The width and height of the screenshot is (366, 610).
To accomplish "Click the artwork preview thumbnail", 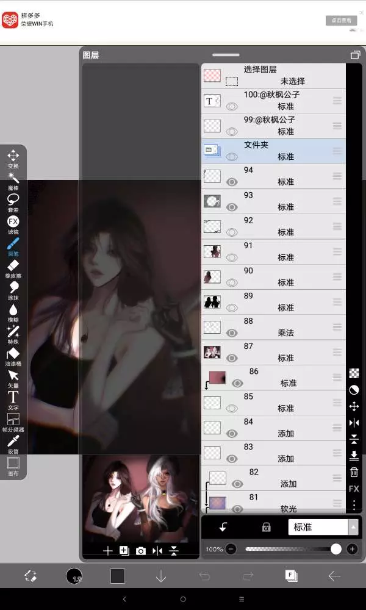I will [141, 498].
